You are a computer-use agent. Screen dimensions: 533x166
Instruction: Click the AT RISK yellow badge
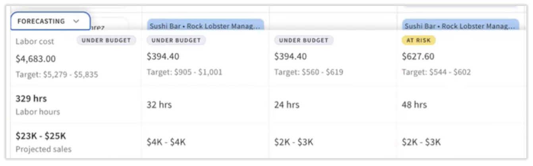[x=419, y=40]
